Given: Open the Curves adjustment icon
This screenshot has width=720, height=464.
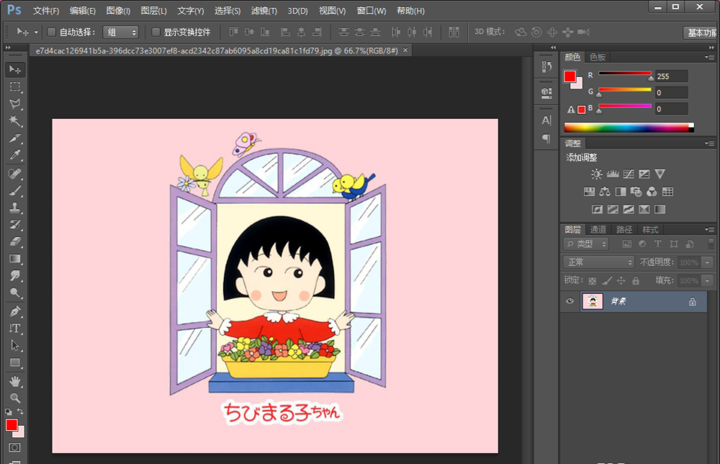Looking at the screenshot, I should click(629, 174).
